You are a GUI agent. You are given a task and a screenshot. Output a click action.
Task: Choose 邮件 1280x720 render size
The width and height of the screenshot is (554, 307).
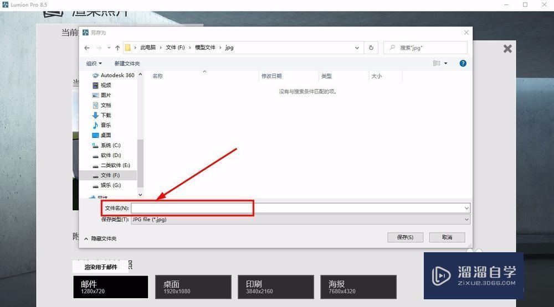tap(111, 287)
